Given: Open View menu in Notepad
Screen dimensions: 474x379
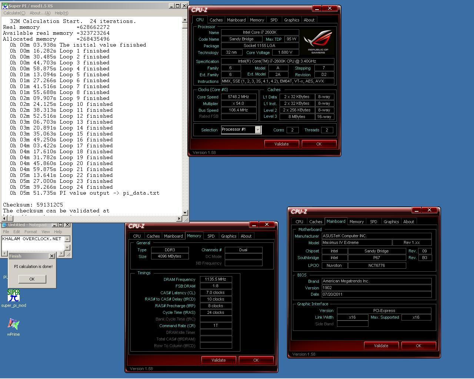Looking at the screenshot, I should coord(46,232).
